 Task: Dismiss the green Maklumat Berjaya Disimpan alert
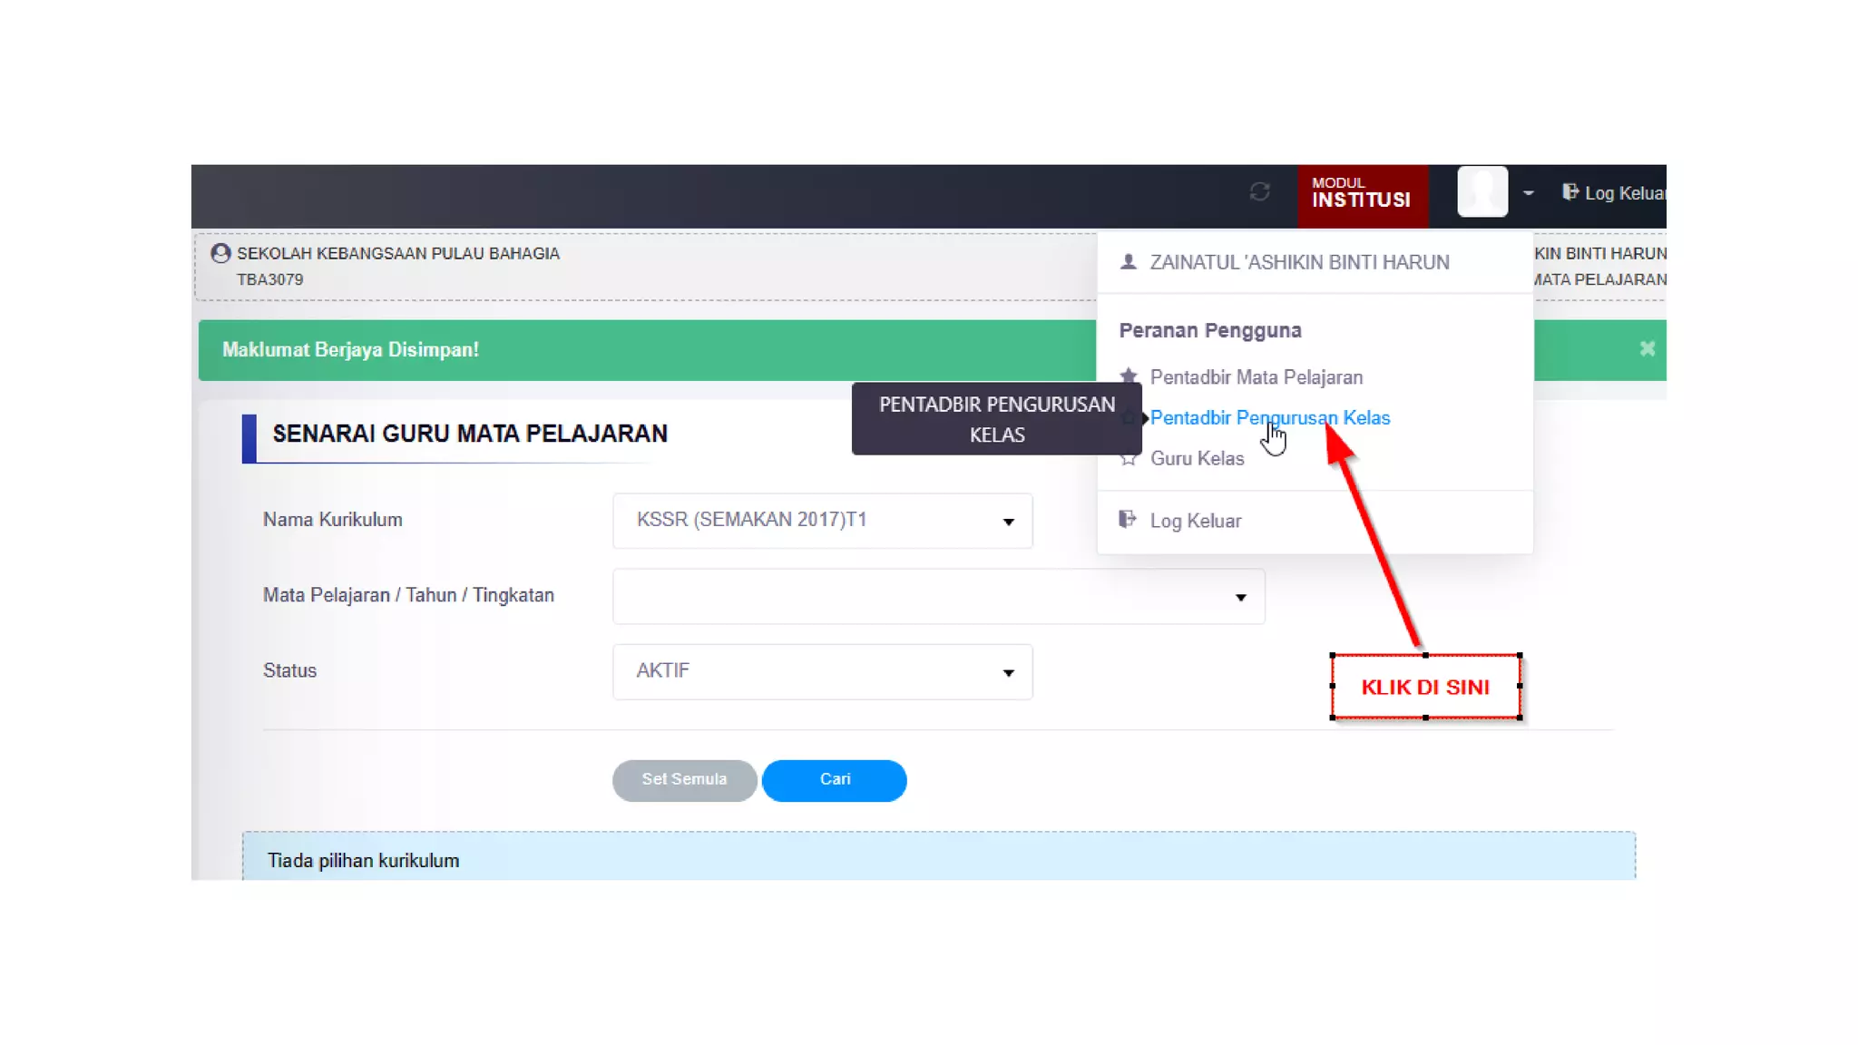[1648, 349]
